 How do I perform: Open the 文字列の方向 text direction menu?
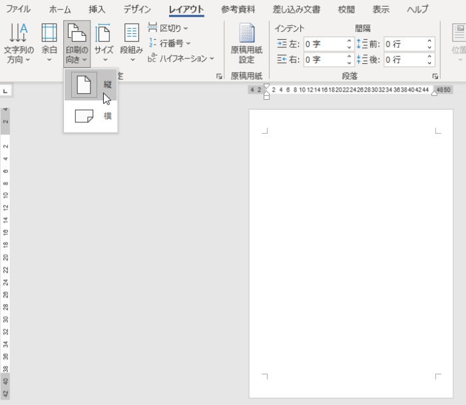click(19, 43)
